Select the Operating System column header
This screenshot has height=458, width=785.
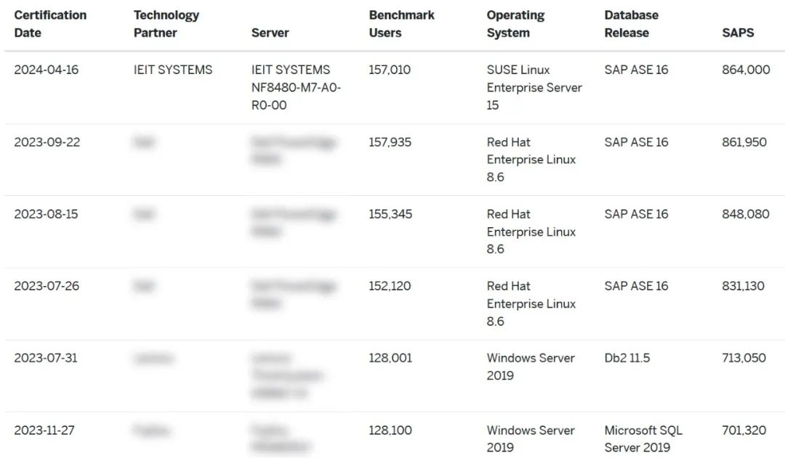515,24
